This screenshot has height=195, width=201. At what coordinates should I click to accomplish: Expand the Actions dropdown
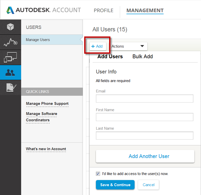coord(129,46)
